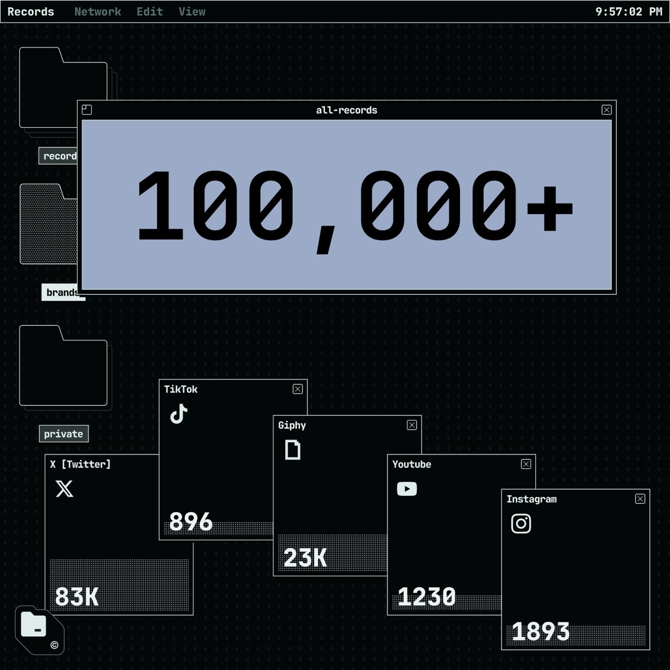The image size is (670, 670).
Task: Click the 1230 count value
Action: pos(427,597)
